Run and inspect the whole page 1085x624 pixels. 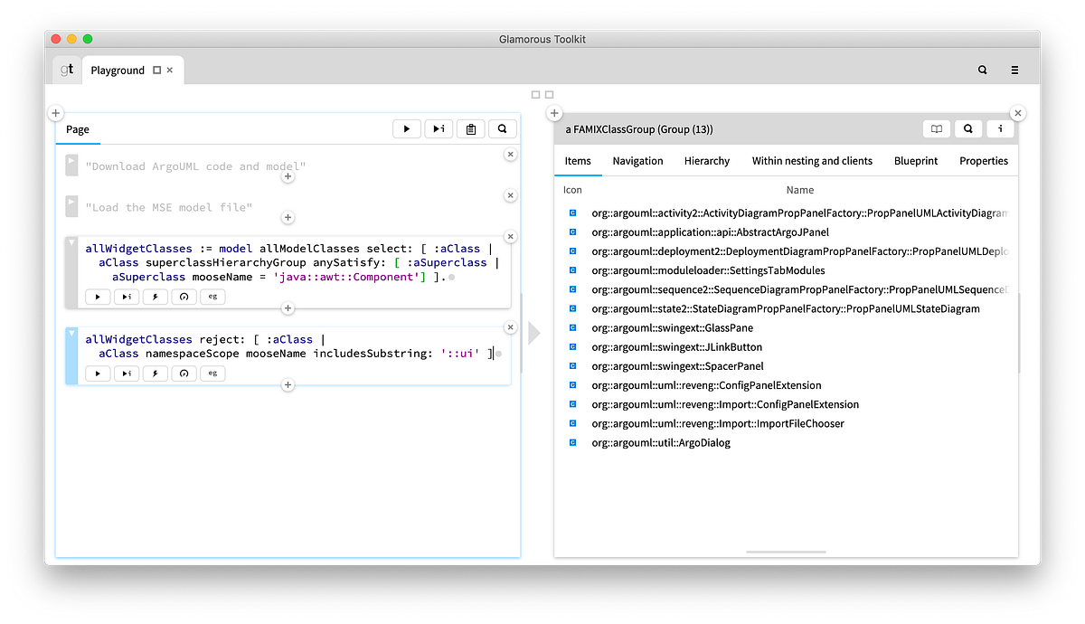click(439, 129)
